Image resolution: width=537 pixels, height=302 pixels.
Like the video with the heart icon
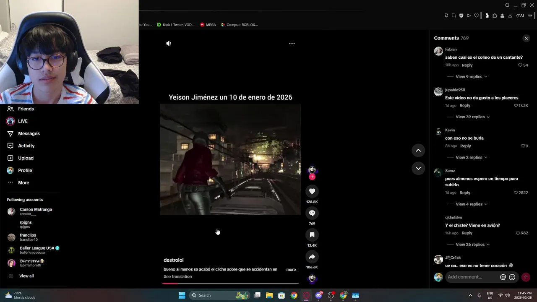coord(312,191)
